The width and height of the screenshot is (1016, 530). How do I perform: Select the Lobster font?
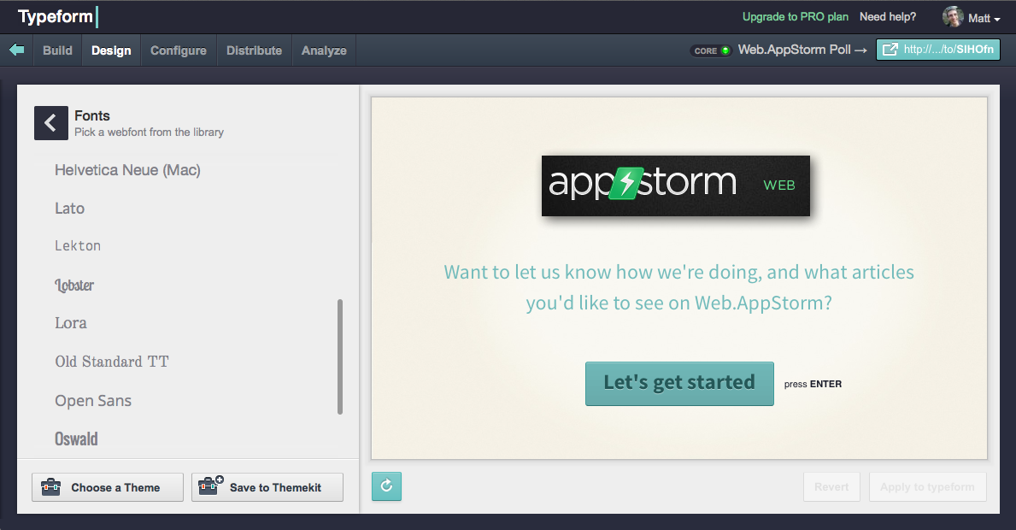pos(74,285)
